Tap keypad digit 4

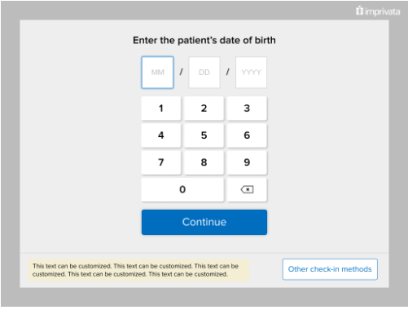[161, 135]
